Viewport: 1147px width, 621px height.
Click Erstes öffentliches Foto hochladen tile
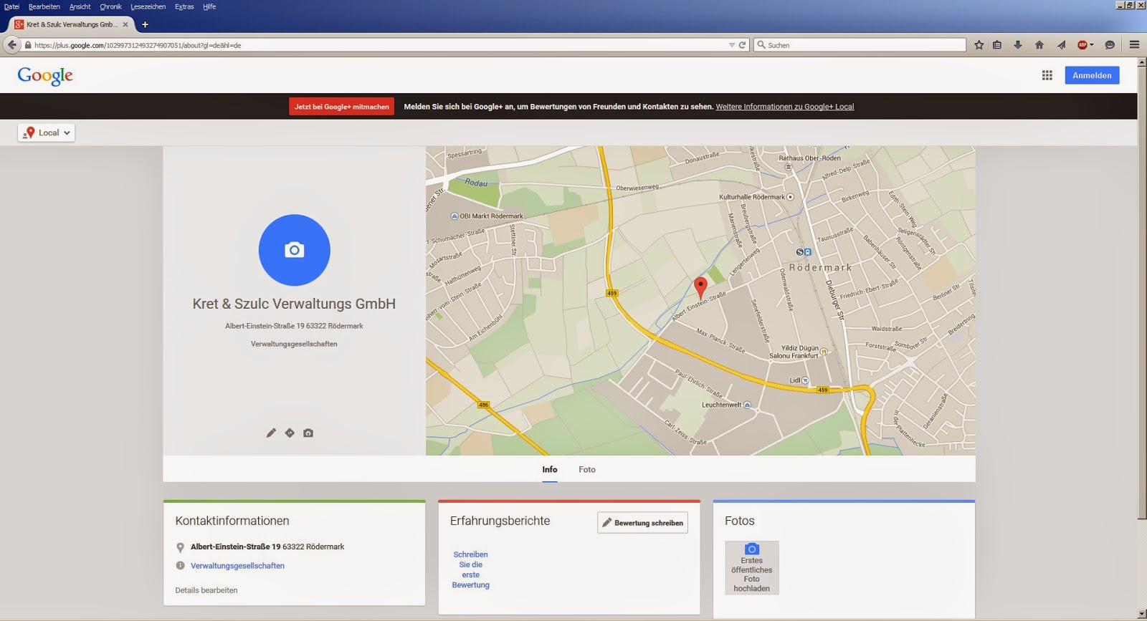click(752, 567)
